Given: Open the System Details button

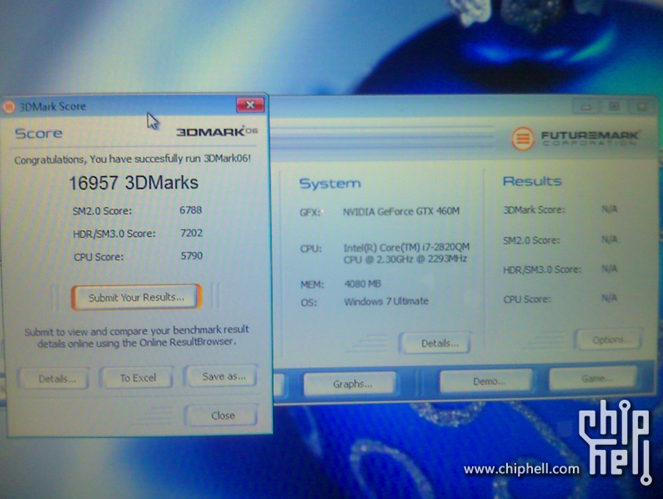Looking at the screenshot, I should point(435,343).
